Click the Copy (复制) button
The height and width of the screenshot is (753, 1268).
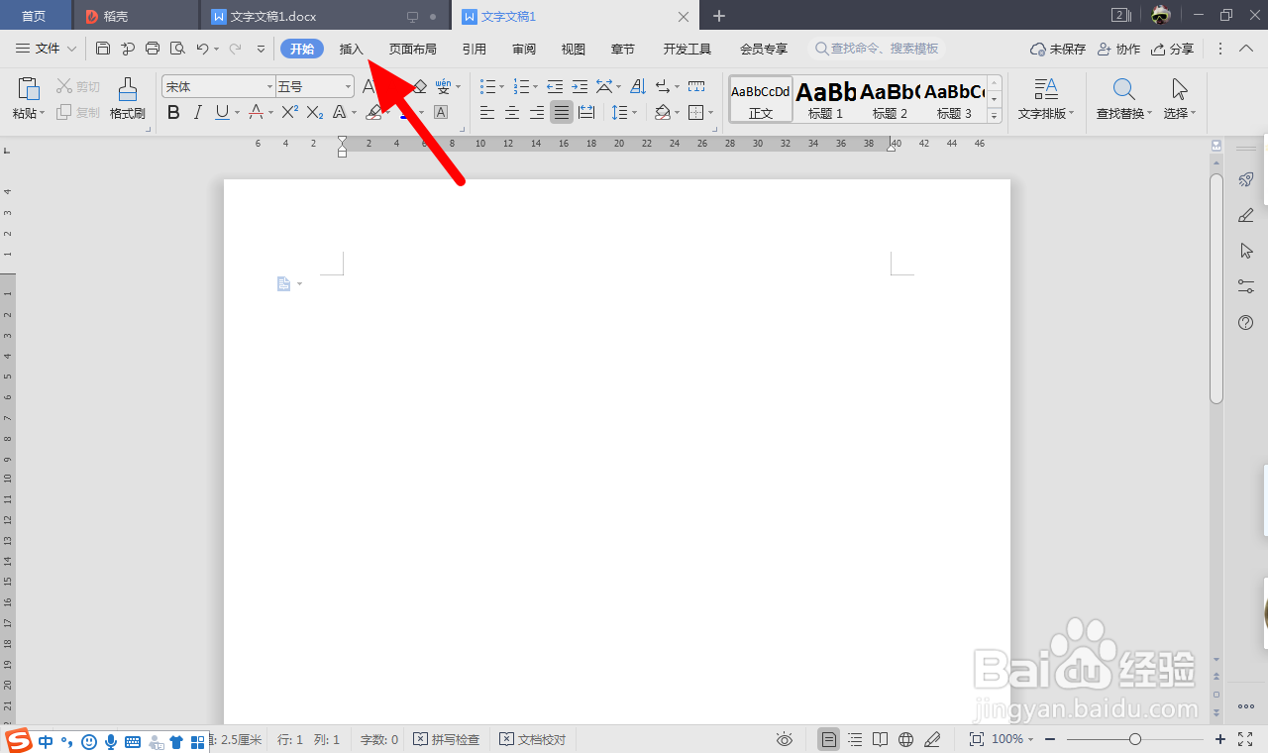point(78,113)
